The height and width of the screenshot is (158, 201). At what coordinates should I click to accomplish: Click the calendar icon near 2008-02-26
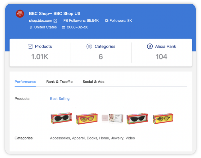click(x=63, y=27)
